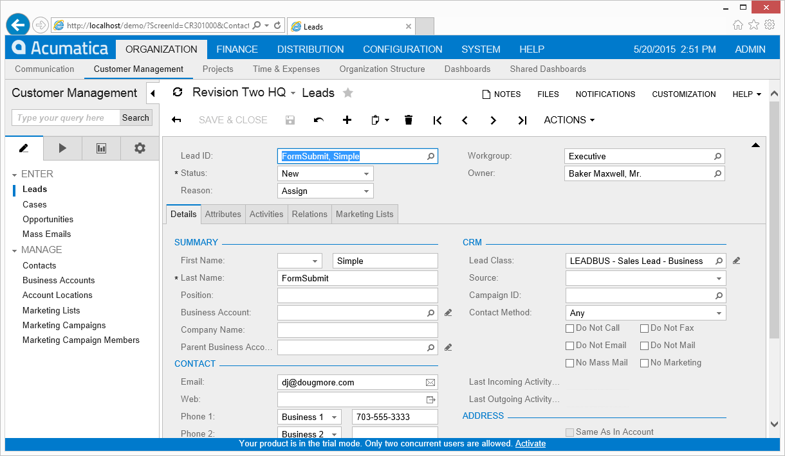This screenshot has width=785, height=456.
Task: Open the Phone 1 type dropdown
Action: [334, 417]
